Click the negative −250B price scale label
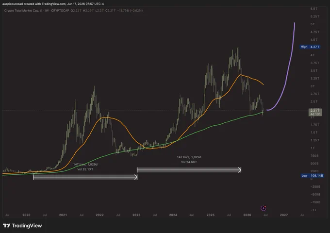Viewport: 330px width, 233px height. (315, 187)
